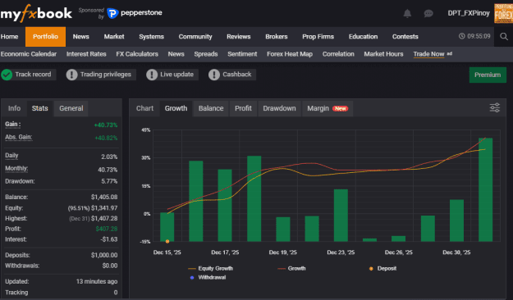The width and height of the screenshot is (513, 300).
Task: Switch to the Drawdown chart tab
Action: (279, 108)
